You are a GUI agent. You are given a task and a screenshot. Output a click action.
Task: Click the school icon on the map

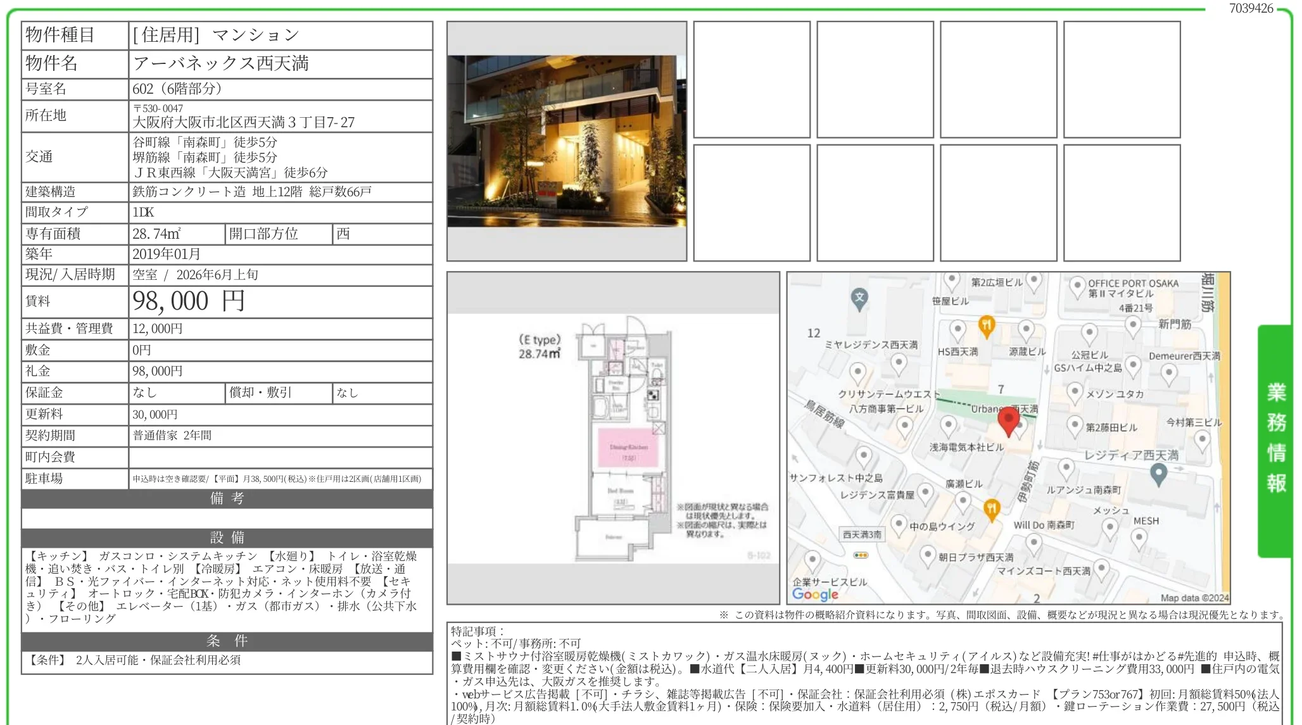(859, 298)
